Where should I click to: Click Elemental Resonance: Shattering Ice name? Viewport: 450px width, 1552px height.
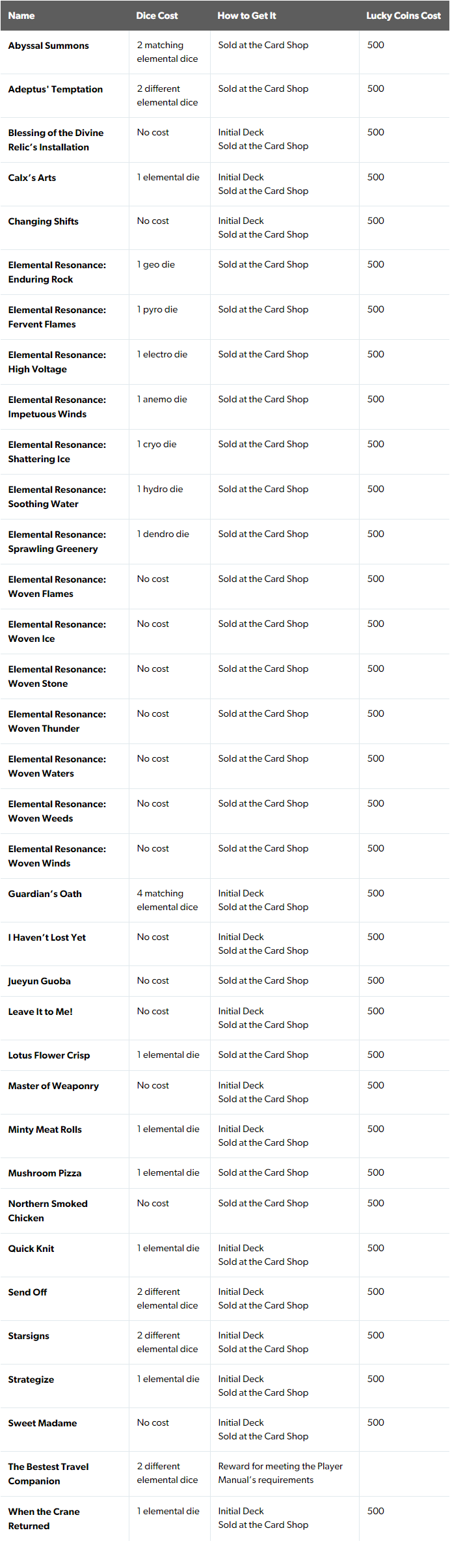point(57,452)
